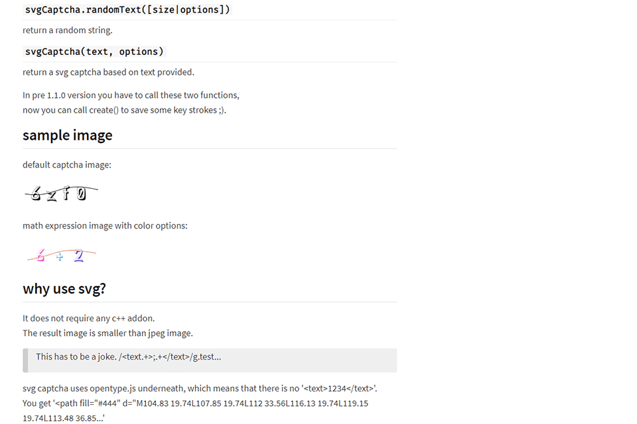This screenshot has height=424, width=637.
Task: Click "It does not require any c++ addon."
Action: [88, 319]
